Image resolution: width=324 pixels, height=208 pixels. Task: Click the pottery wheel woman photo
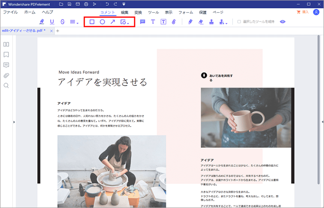112,171
